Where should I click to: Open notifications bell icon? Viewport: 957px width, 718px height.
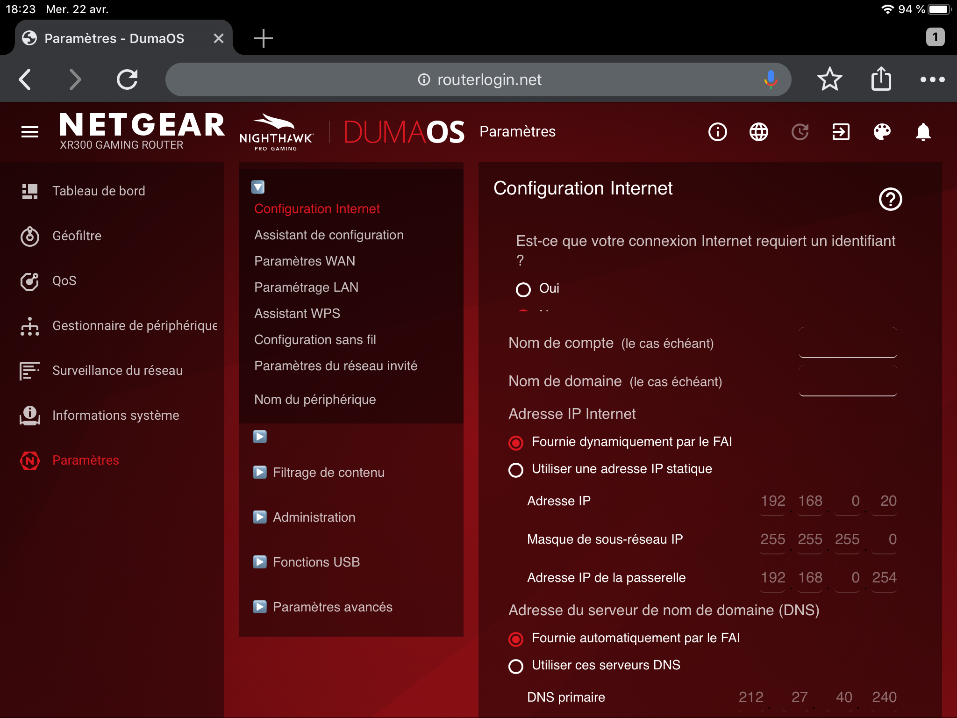(x=923, y=132)
